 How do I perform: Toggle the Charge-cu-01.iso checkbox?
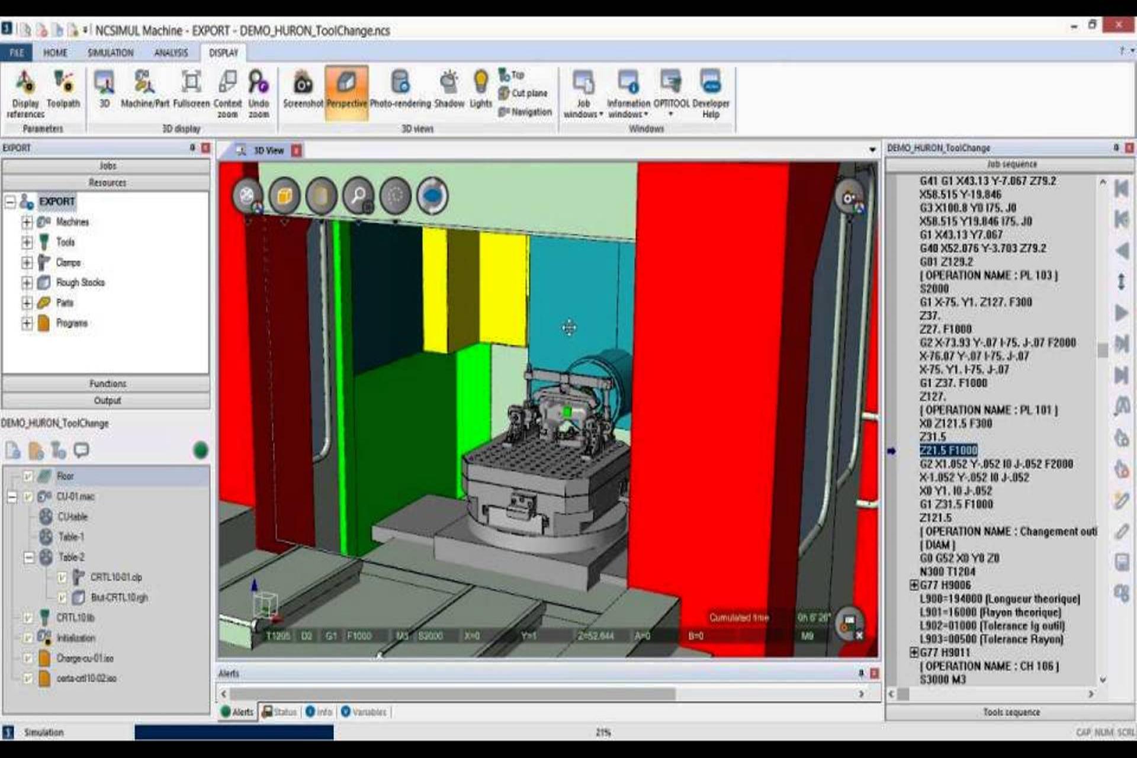coord(28,658)
